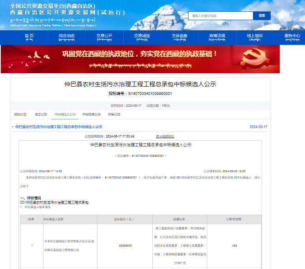Viewport: 305px width, 269px height.
Task: Click the blue 搜索 search button
Action: pos(262,16)
